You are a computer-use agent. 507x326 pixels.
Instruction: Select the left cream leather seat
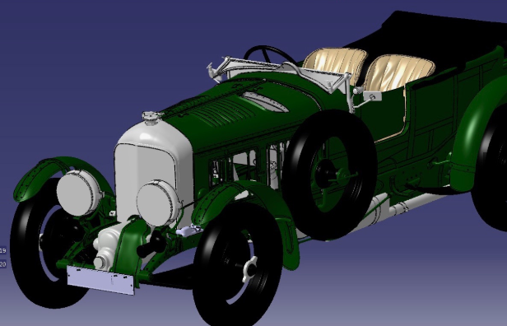335,63
